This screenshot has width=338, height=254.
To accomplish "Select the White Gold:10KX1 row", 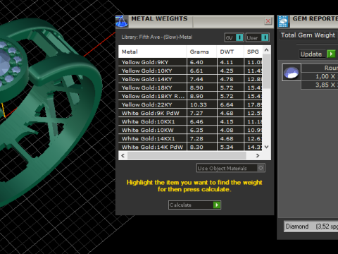I will point(190,121).
